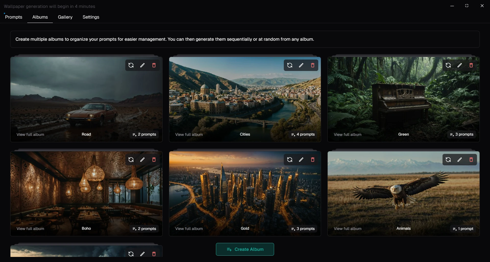Viewport: 490px width, 262px height.
Task: Click refresh icon on the partially visible album
Action: pyautogui.click(x=131, y=254)
